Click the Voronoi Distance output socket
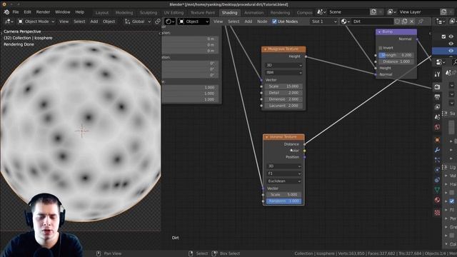 [x=305, y=144]
